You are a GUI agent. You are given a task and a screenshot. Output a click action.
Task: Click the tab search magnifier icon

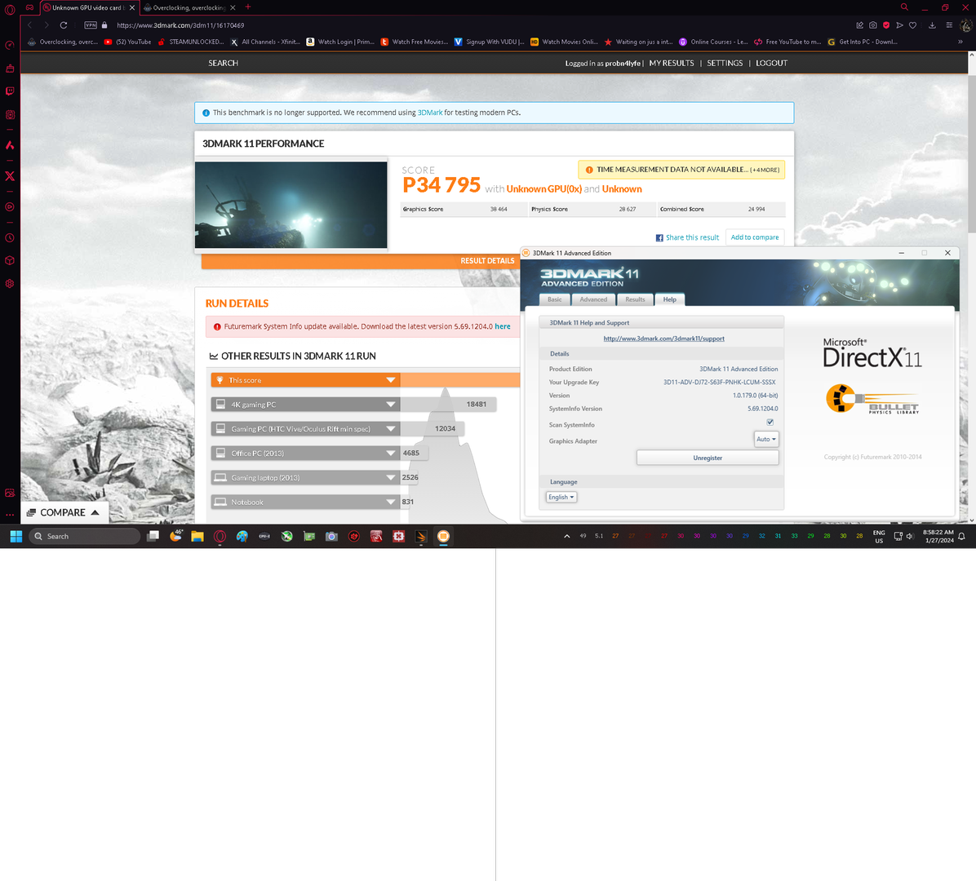[904, 7]
